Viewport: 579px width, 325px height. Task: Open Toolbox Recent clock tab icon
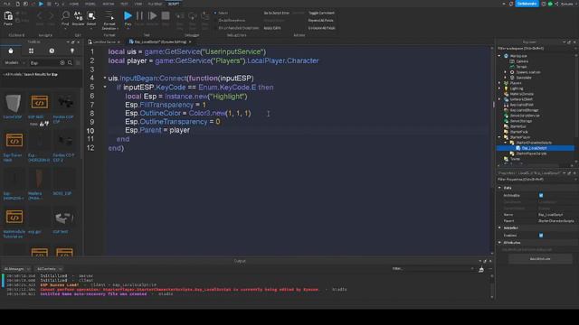(x=52, y=51)
